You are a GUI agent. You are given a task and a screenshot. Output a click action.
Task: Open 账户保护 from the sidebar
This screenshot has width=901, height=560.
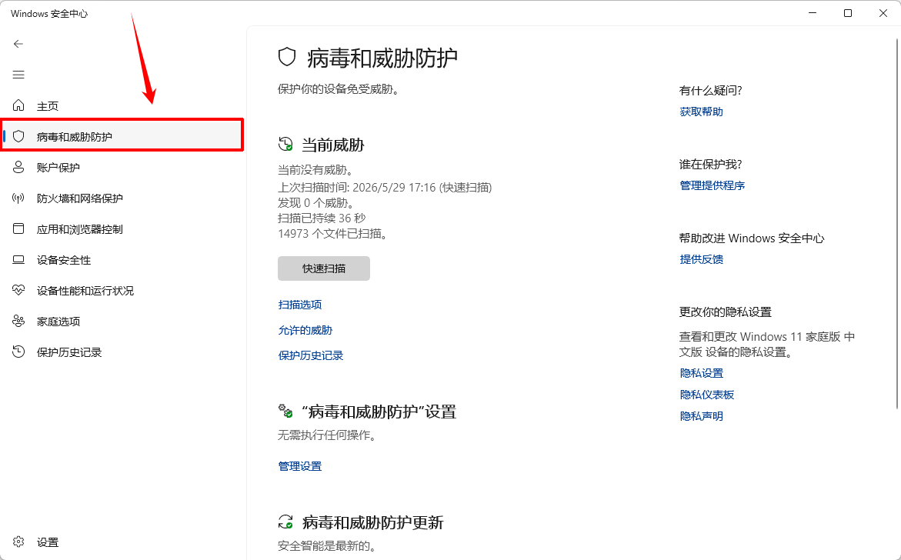(x=58, y=168)
